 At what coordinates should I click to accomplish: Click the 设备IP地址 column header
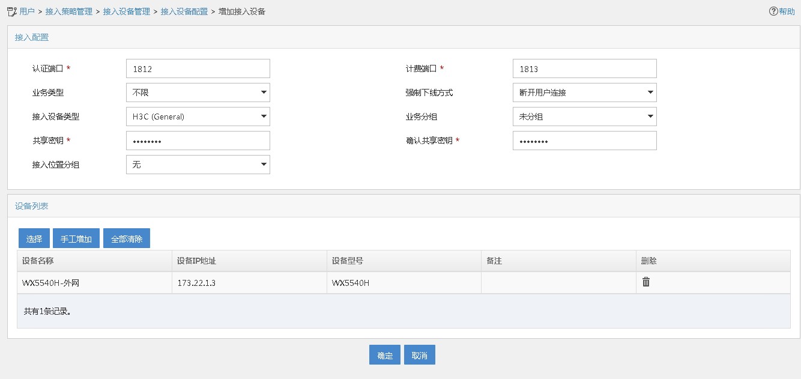coord(249,261)
